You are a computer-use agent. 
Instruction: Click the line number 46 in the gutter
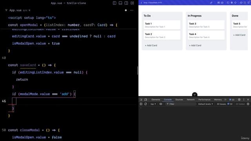(4, 101)
